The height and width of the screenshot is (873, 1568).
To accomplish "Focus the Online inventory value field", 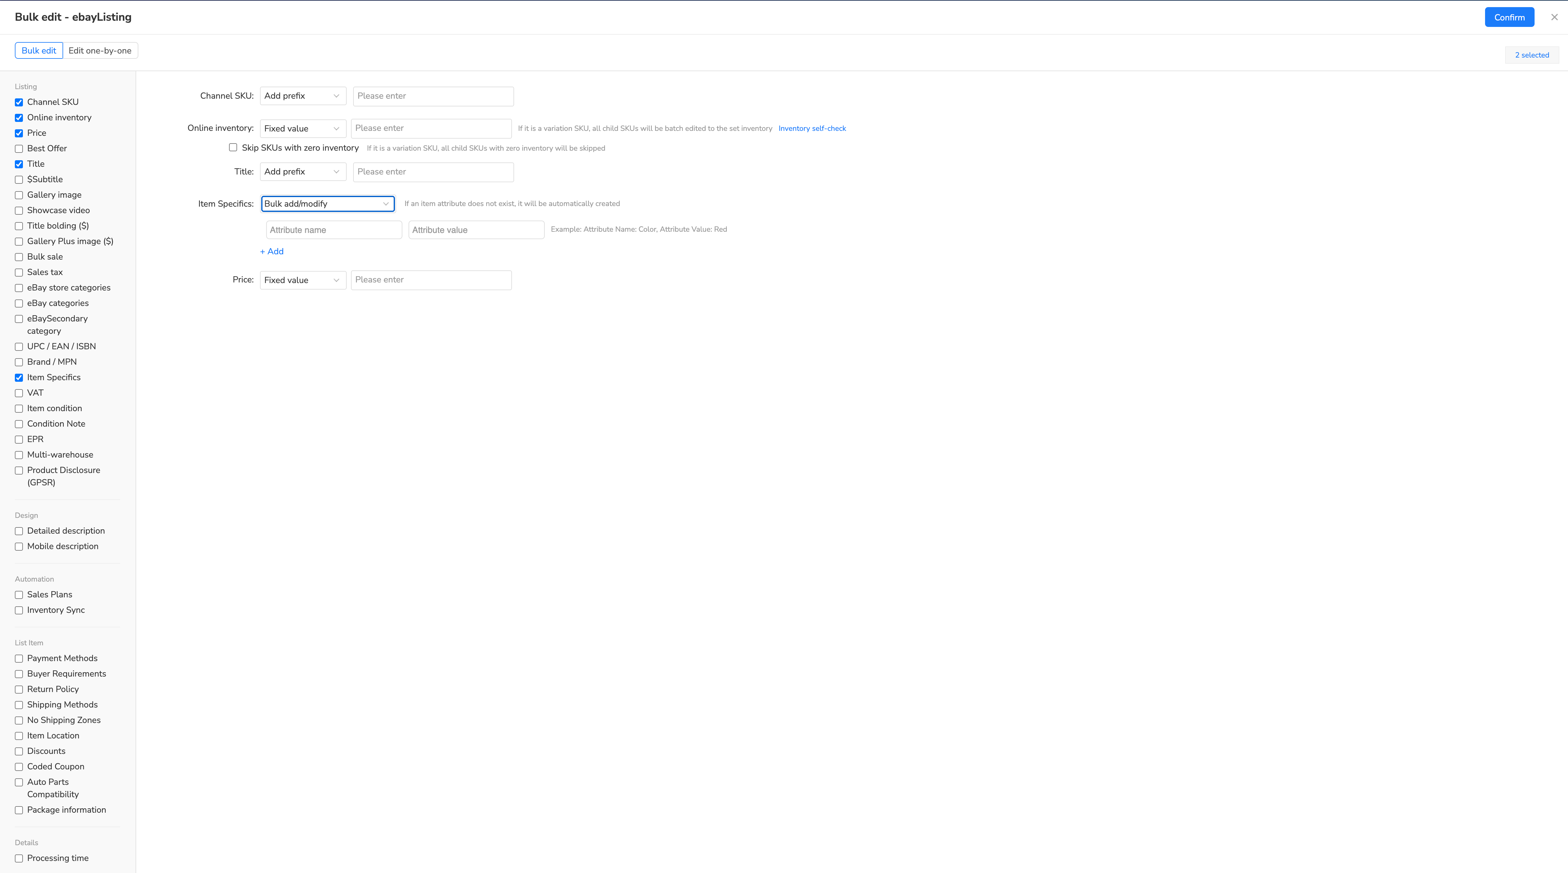I will click(431, 128).
